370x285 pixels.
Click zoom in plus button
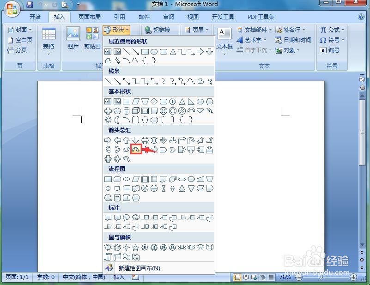pos(353,277)
